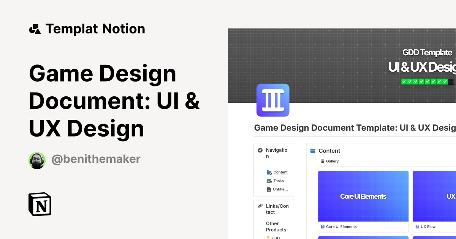The width and height of the screenshot is (456, 239).
Task: Toggle the first green checkbox in the banner progress
Action: [404, 81]
